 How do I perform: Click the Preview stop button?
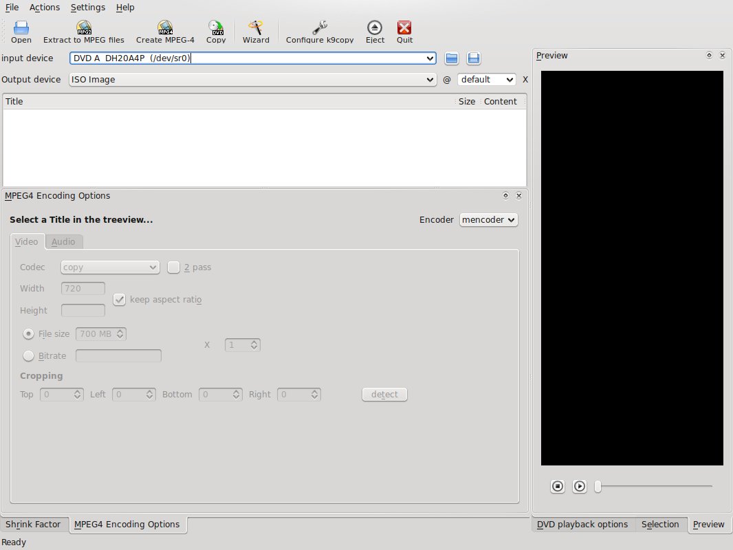[557, 487]
